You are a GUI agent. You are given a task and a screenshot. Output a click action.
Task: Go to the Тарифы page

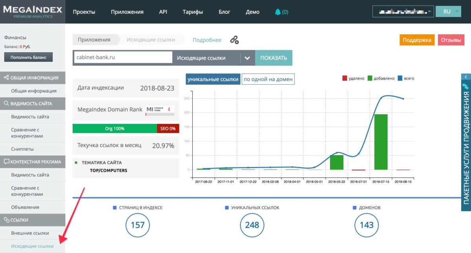193,12
